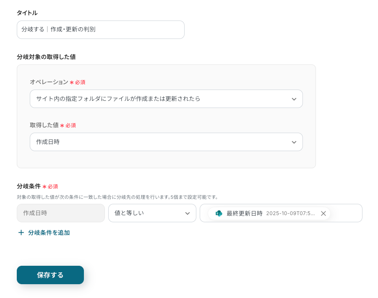Open the サイト内の指定フォルダ operation dropdown
The height and width of the screenshot is (298, 378).
tap(159, 99)
